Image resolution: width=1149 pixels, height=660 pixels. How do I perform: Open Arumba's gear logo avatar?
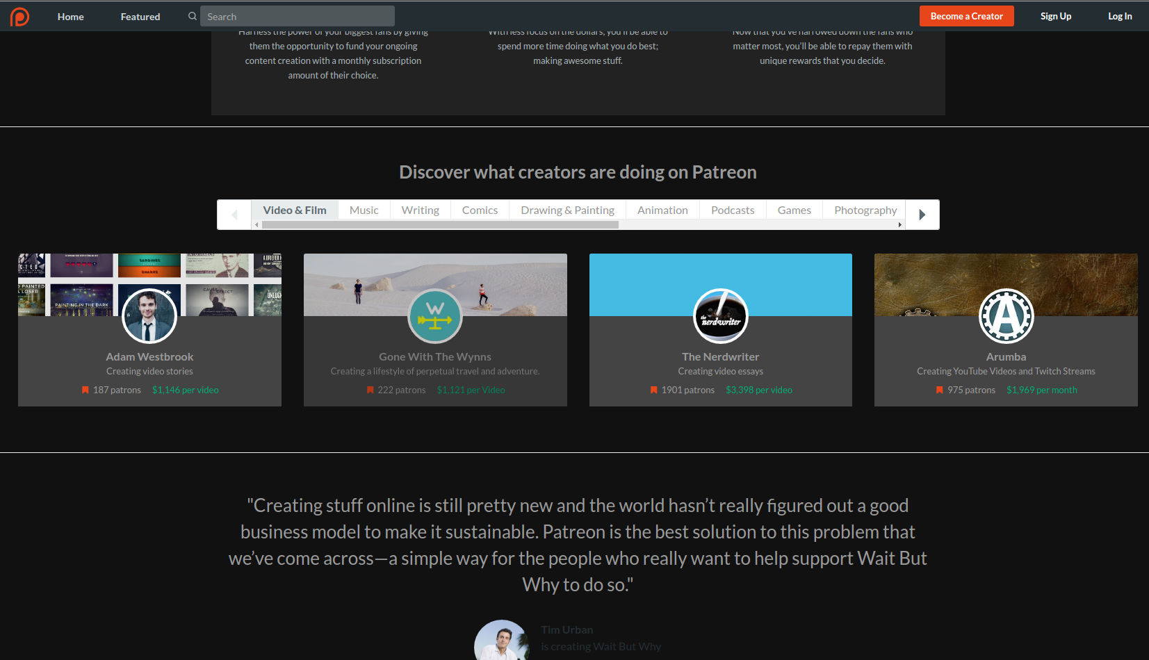click(1006, 316)
